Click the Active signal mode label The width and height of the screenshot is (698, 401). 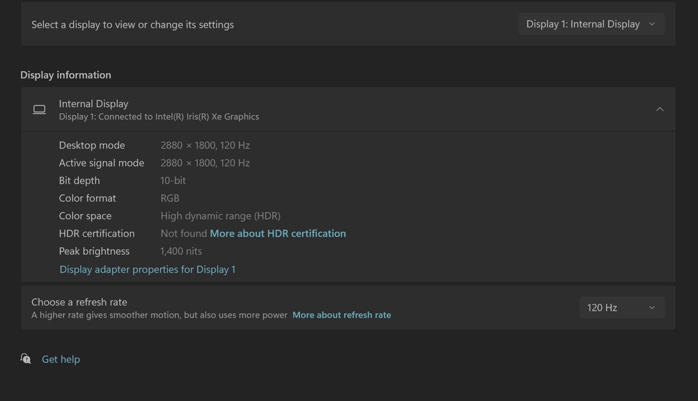[101, 163]
